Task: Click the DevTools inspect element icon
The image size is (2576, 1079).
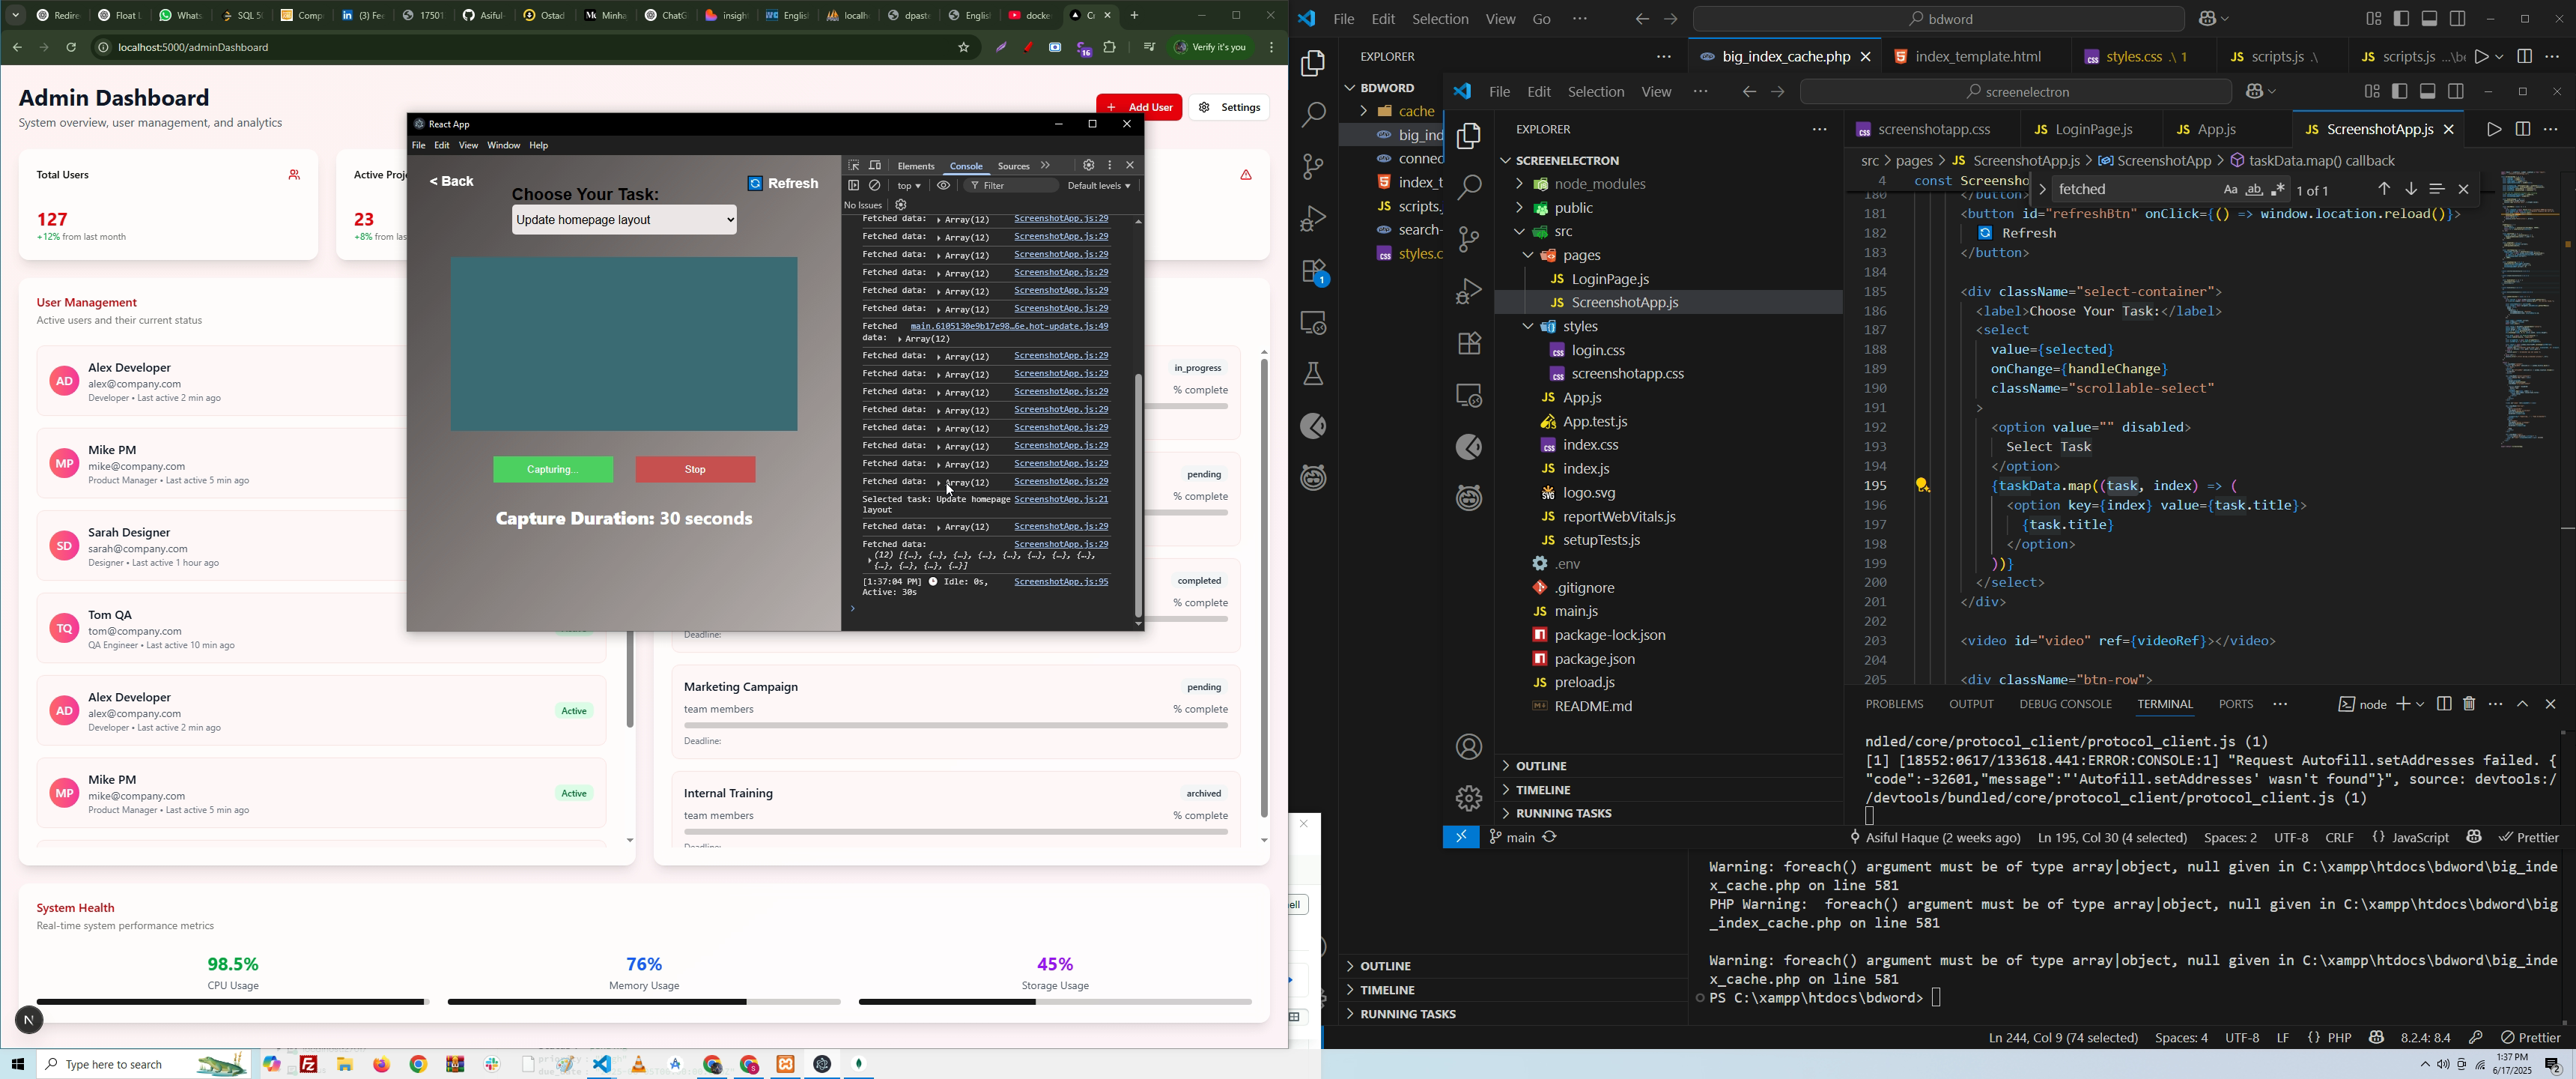Action: coord(854,165)
